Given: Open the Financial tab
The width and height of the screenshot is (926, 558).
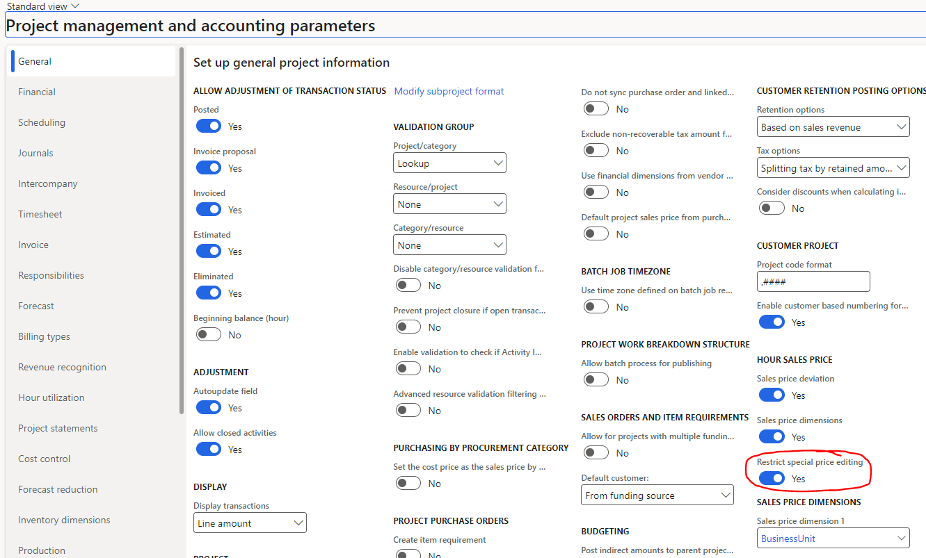Looking at the screenshot, I should pos(93,92).
